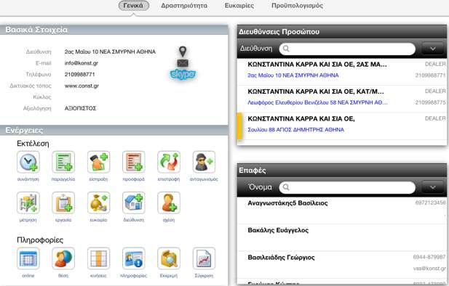Image resolution: width=449 pixels, height=286 pixels.
Task: Select the phone number 2109988771 in basic details
Action: coord(79,74)
